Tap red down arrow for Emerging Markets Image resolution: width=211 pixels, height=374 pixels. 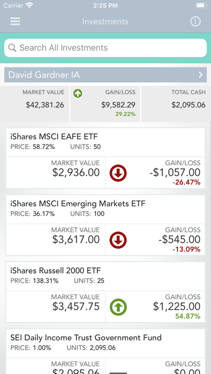(x=118, y=240)
